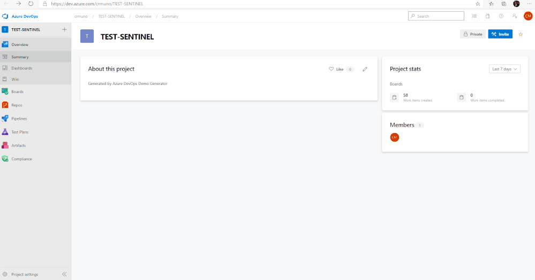Open the browser profile picture

tap(516, 4)
